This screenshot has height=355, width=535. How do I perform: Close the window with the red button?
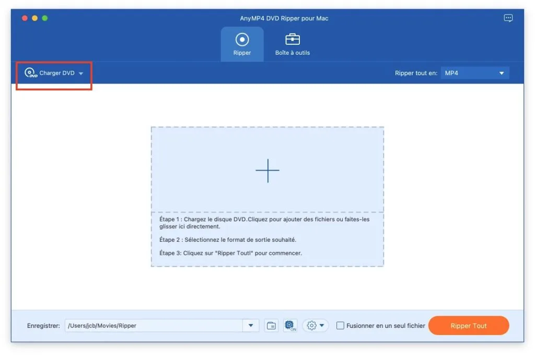click(25, 18)
